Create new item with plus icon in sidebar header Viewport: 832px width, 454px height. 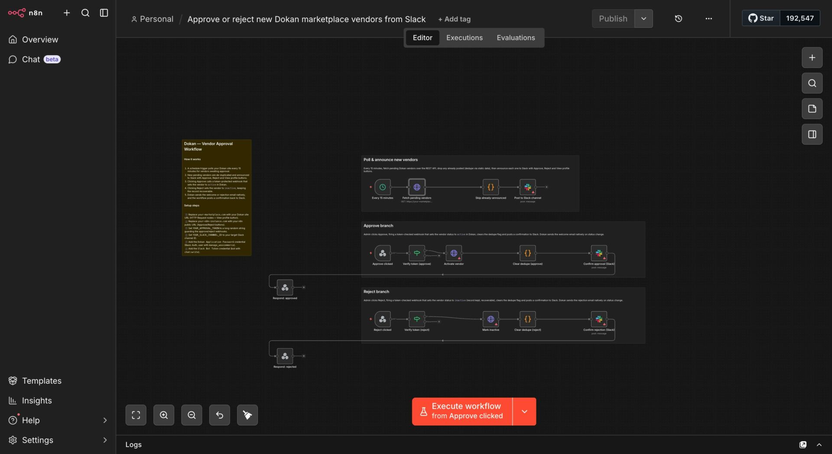pos(67,13)
